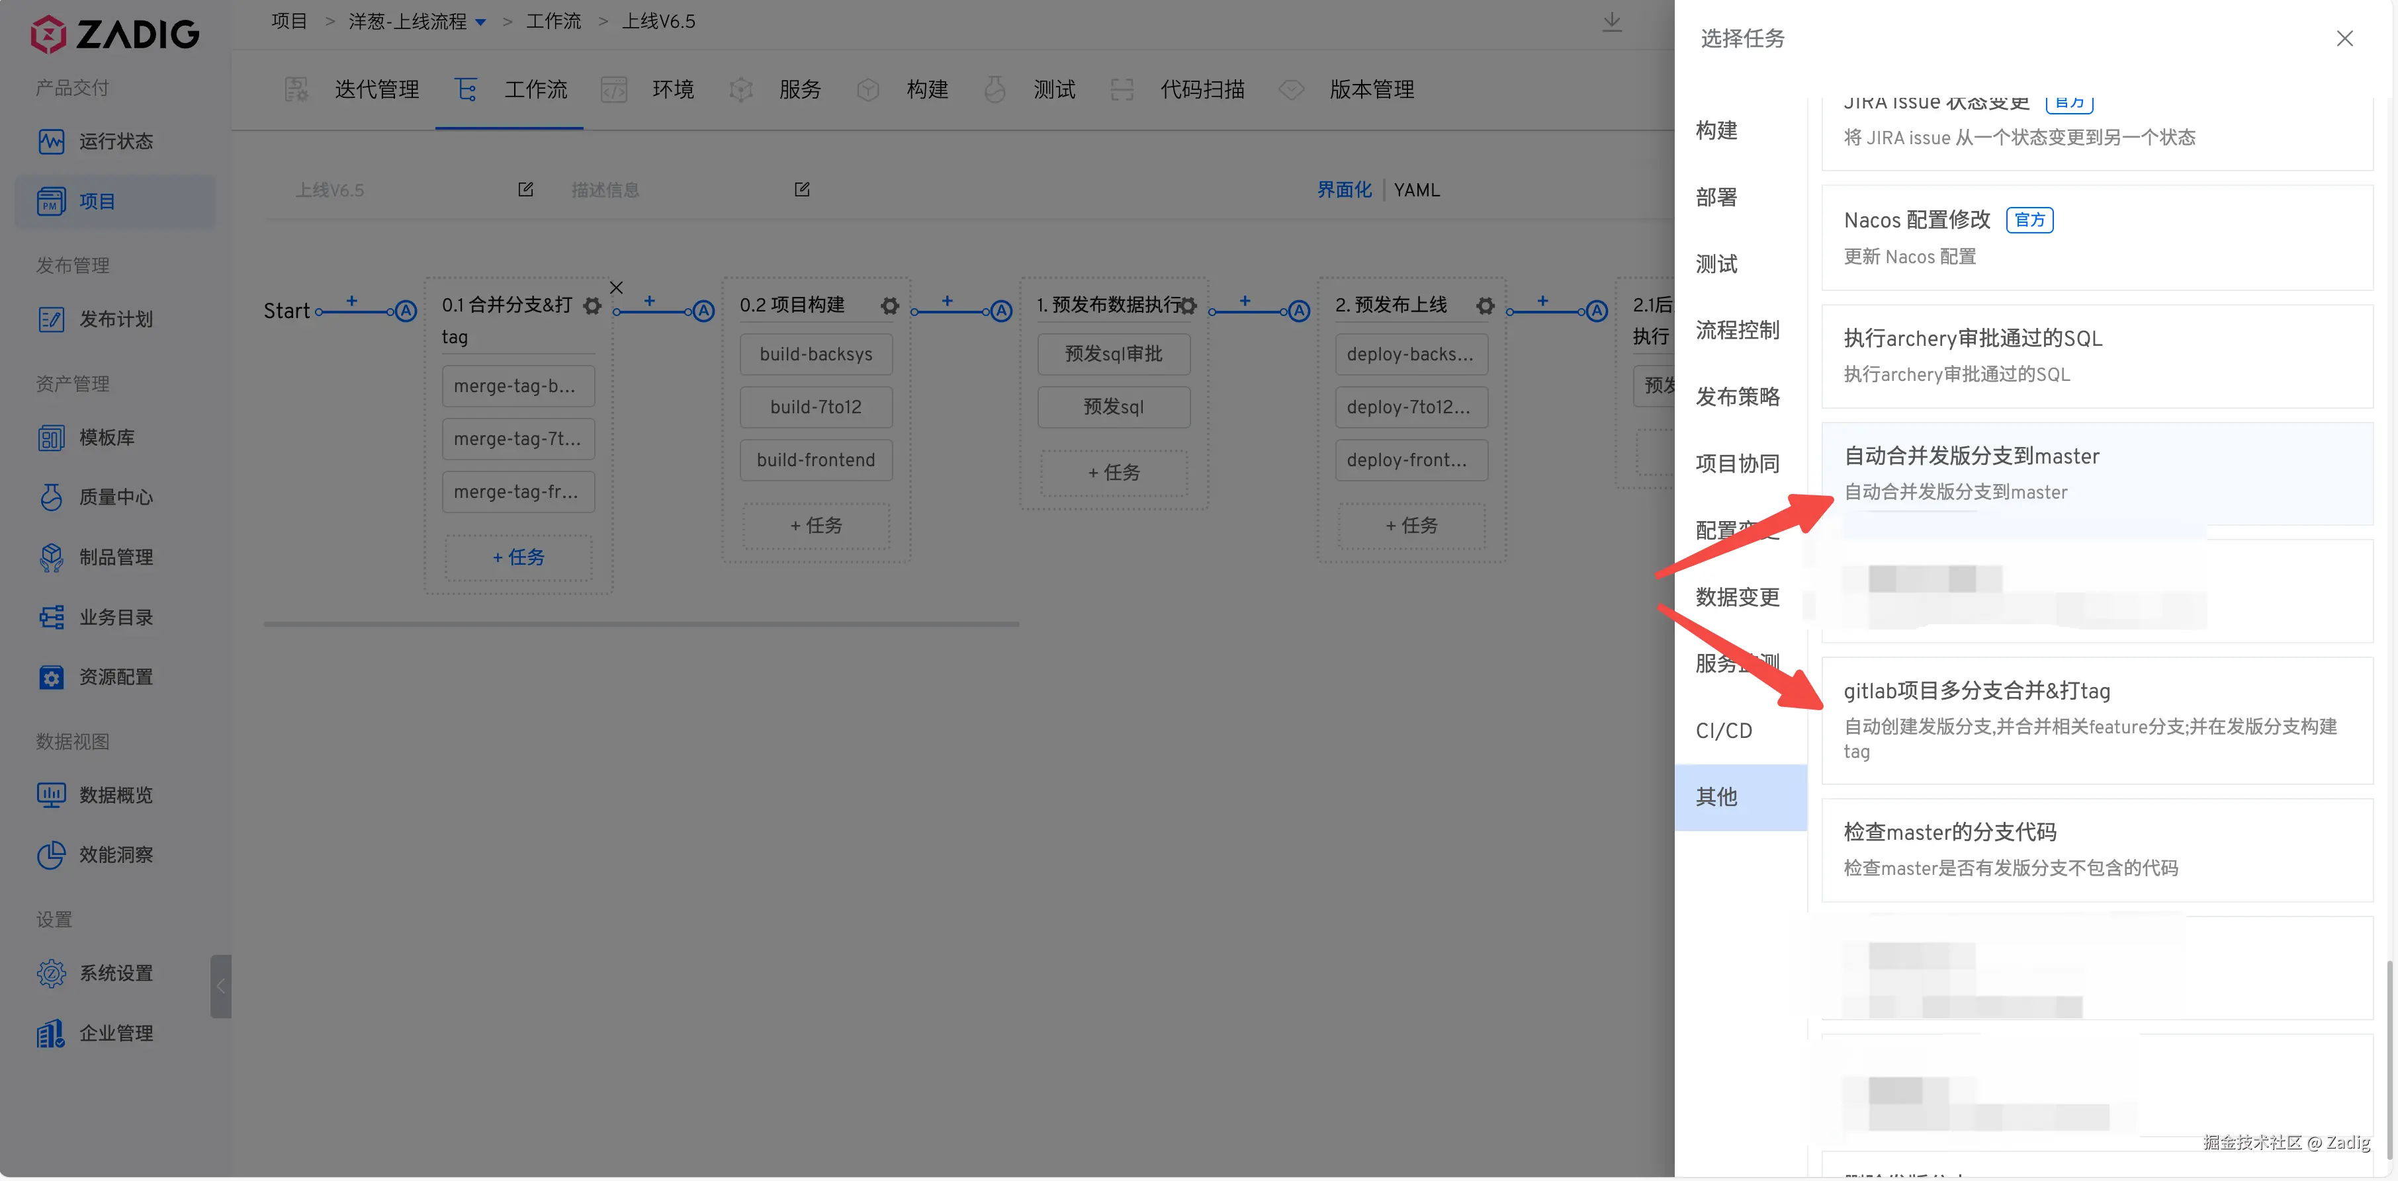Open settings gear of stage 0.2 项目构建

point(889,306)
